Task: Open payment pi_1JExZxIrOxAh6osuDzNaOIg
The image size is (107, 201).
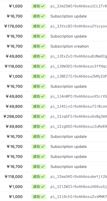Action: [x=79, y=56]
